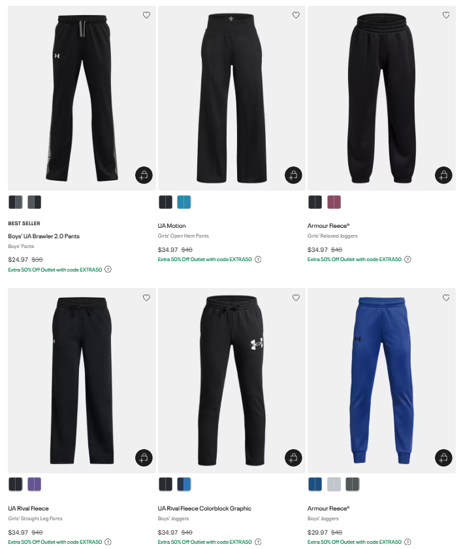Quick add Girls' Relaxed Joggers to bag
The height and width of the screenshot is (549, 463).
[x=443, y=175]
